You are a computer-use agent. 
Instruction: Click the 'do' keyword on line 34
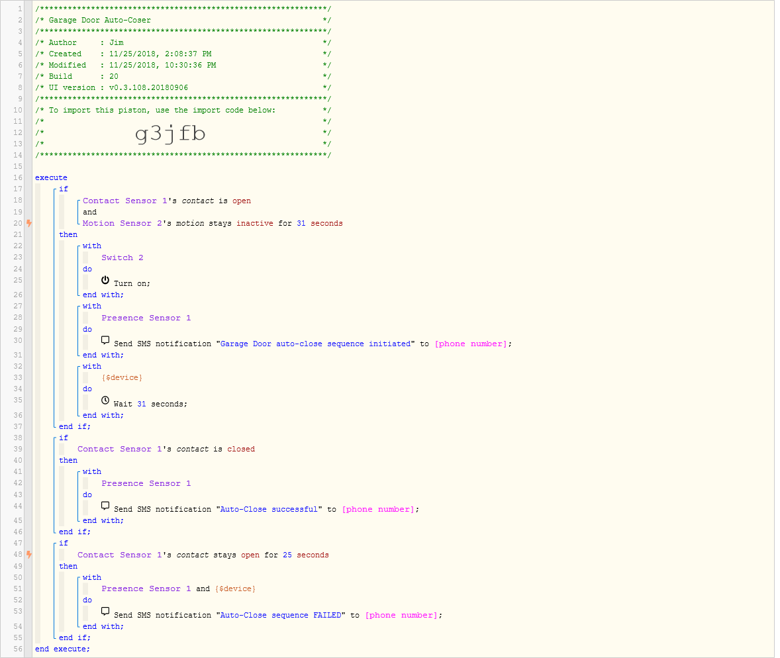click(x=87, y=389)
